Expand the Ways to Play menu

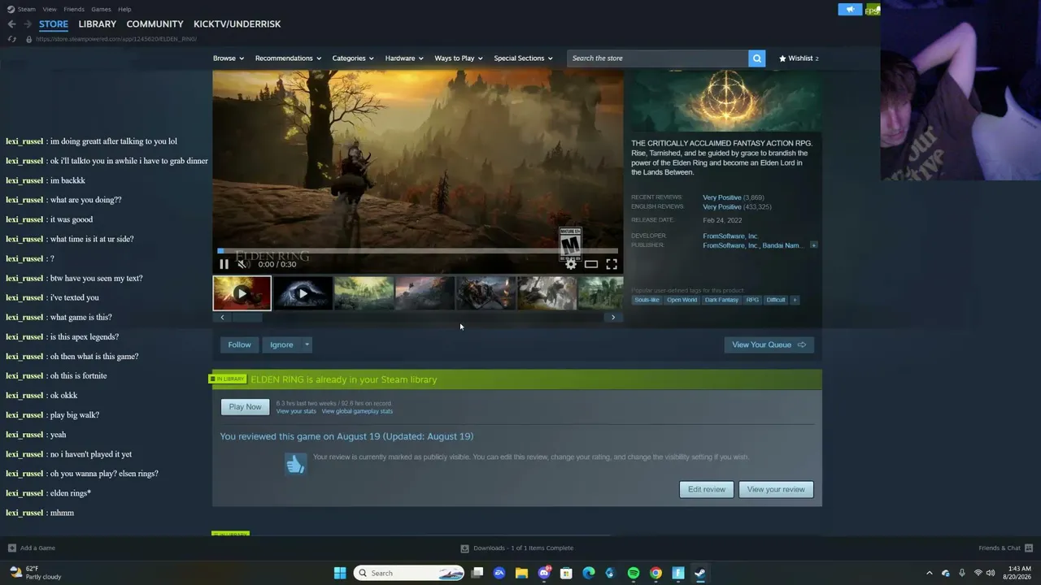[x=459, y=58]
